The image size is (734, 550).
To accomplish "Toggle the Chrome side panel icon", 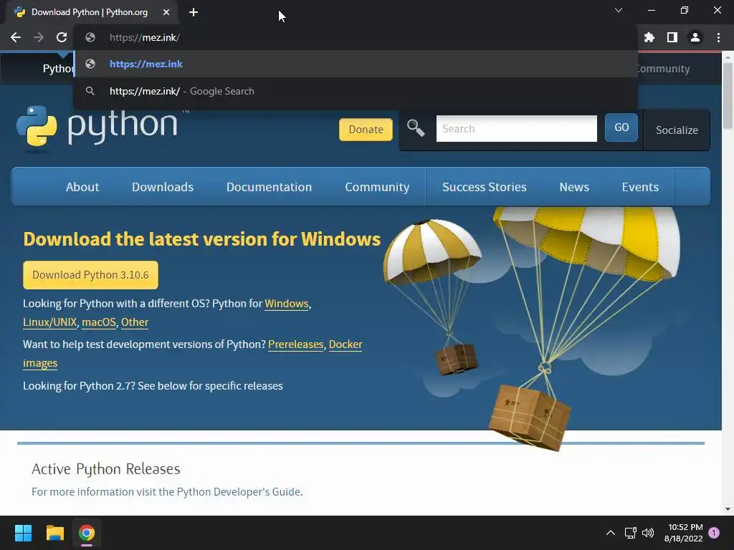I will click(x=672, y=37).
